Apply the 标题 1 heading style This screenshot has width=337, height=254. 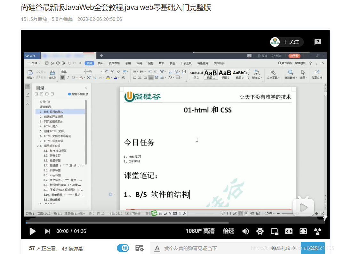[x=211, y=74]
